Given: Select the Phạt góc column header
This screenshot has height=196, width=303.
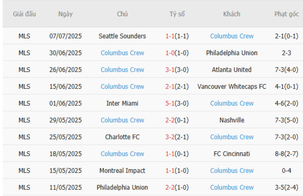Looking at the screenshot, I should (286, 14).
